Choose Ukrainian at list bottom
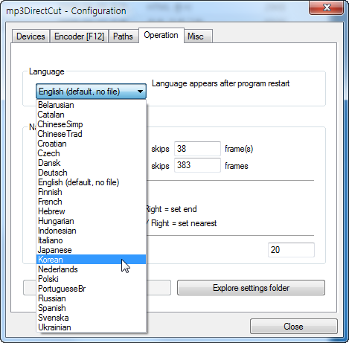Screen dimensions: 349x343 [x=91, y=327]
